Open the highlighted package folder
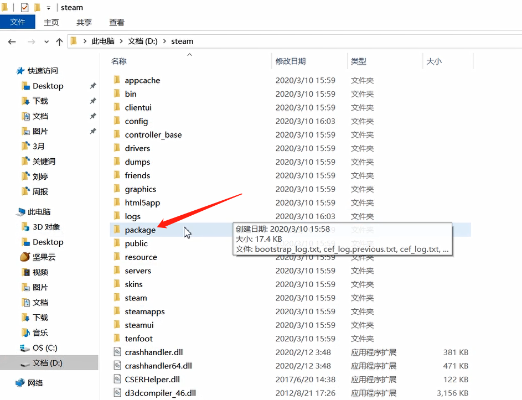 coord(140,230)
